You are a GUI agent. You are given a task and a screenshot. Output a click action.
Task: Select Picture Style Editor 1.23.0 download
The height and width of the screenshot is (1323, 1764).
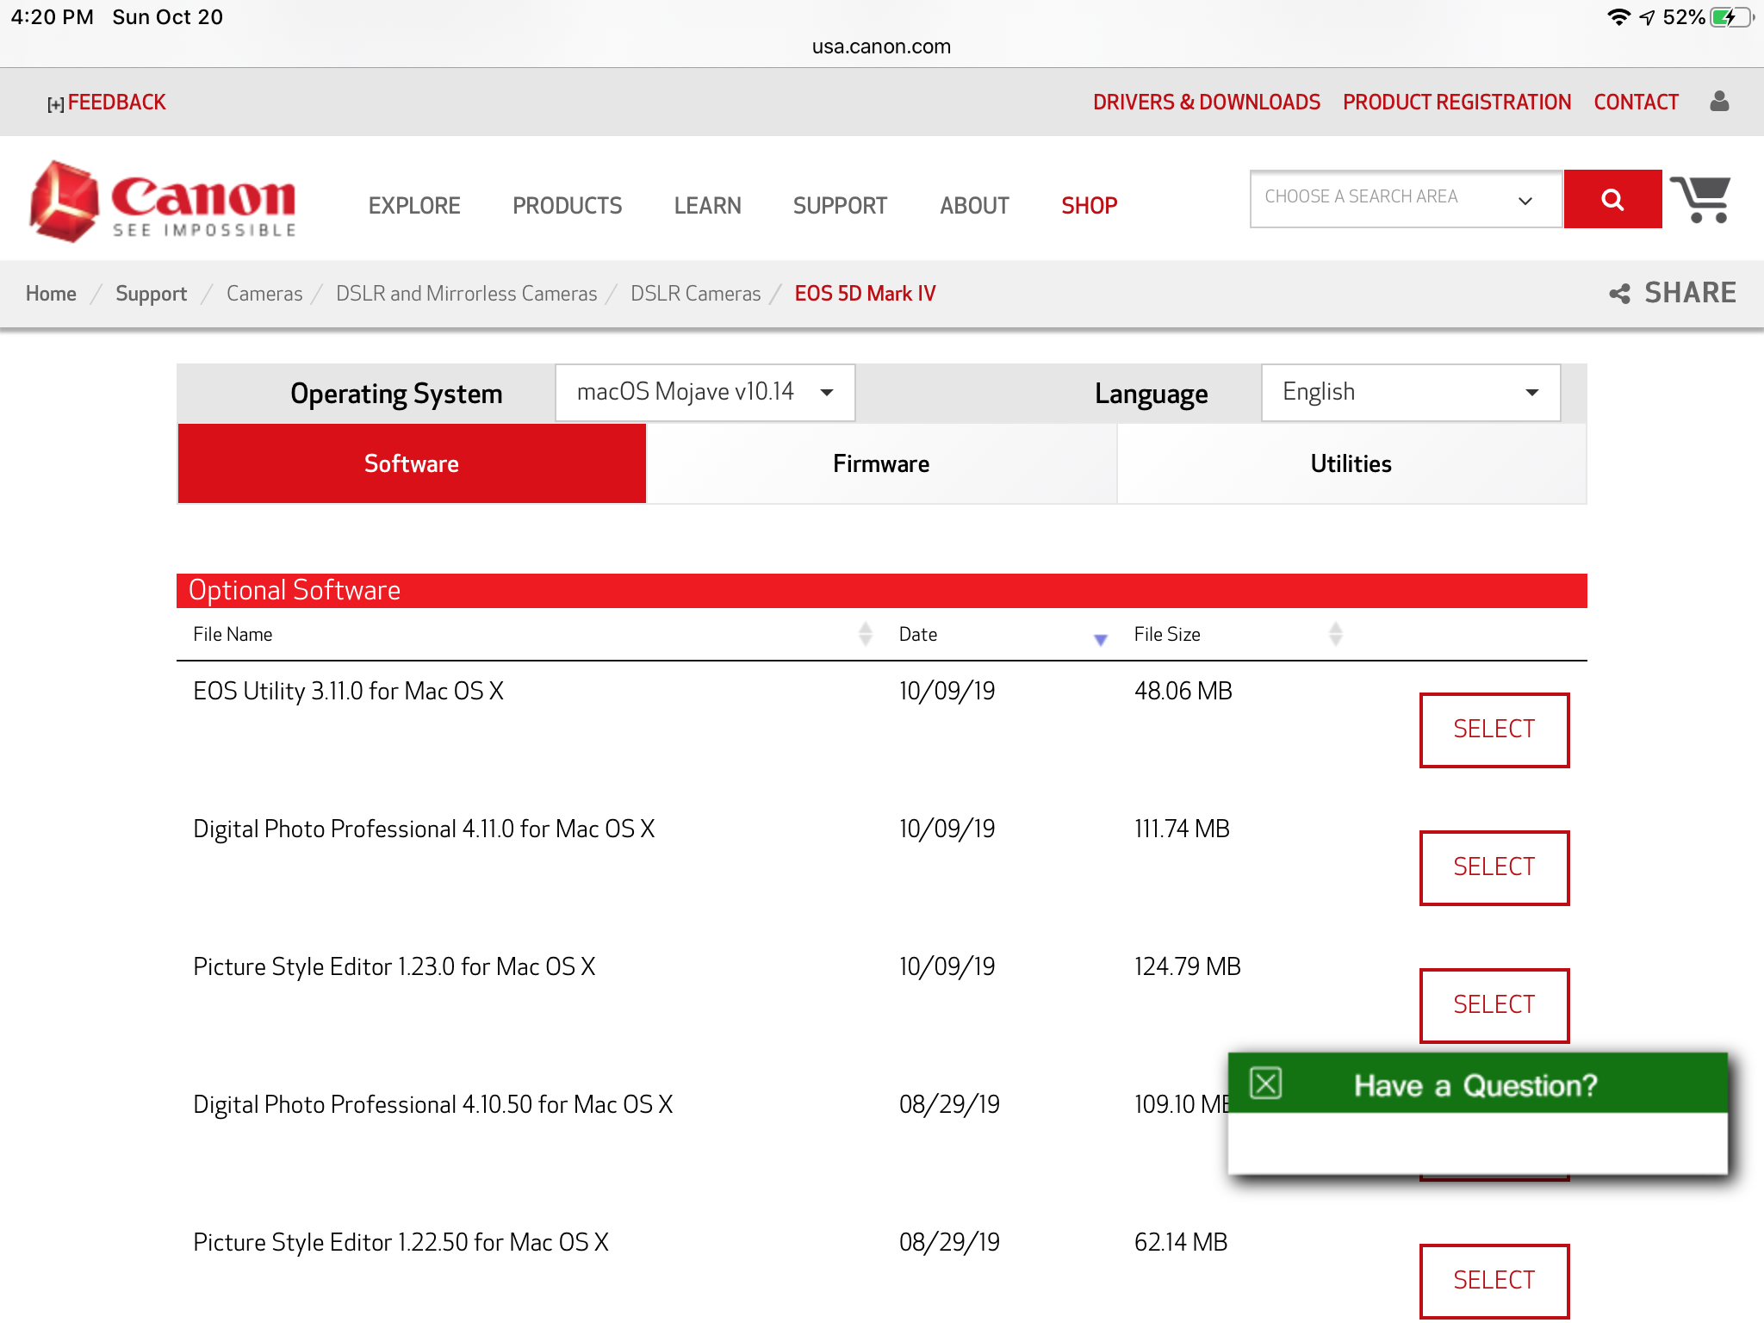(x=1494, y=1005)
